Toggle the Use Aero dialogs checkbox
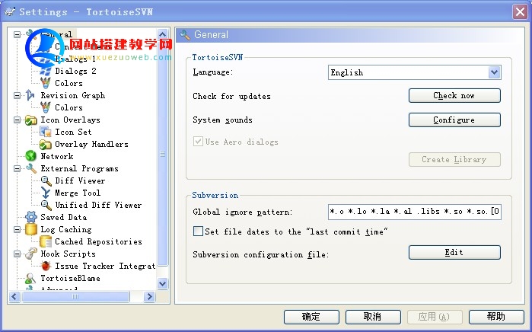532x332 pixels. [198, 141]
